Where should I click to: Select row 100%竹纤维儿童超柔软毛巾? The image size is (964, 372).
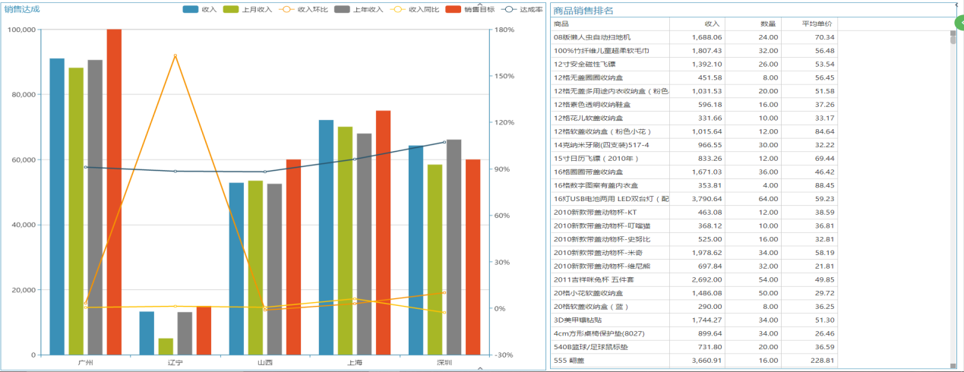coord(694,51)
